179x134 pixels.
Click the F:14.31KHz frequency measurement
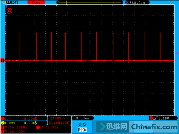point(16,127)
